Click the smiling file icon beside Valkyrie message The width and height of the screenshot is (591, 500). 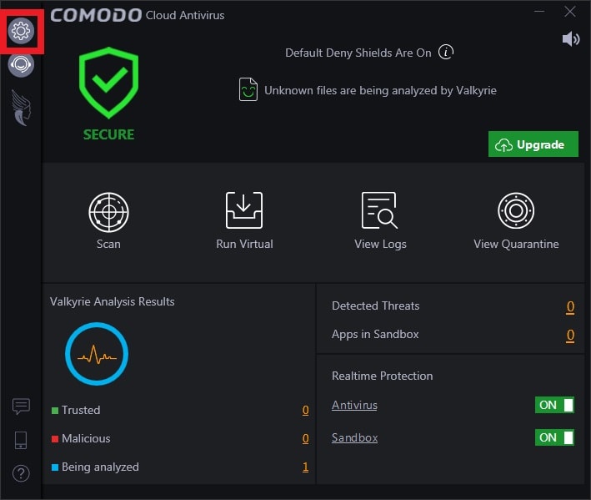tap(248, 89)
